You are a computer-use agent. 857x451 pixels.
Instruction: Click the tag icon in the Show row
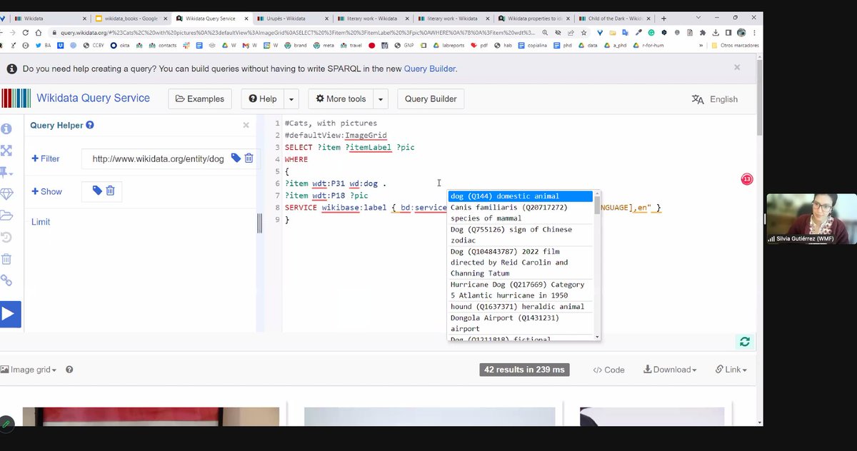point(97,191)
